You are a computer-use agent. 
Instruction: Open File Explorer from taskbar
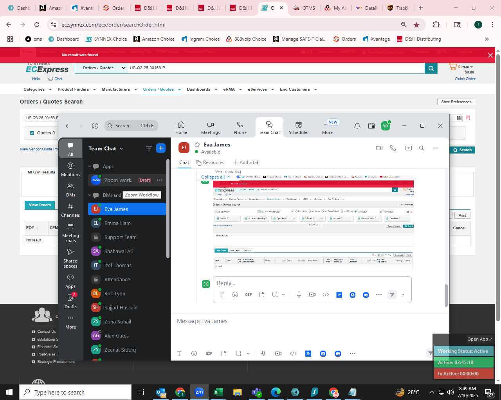[x=237, y=392]
